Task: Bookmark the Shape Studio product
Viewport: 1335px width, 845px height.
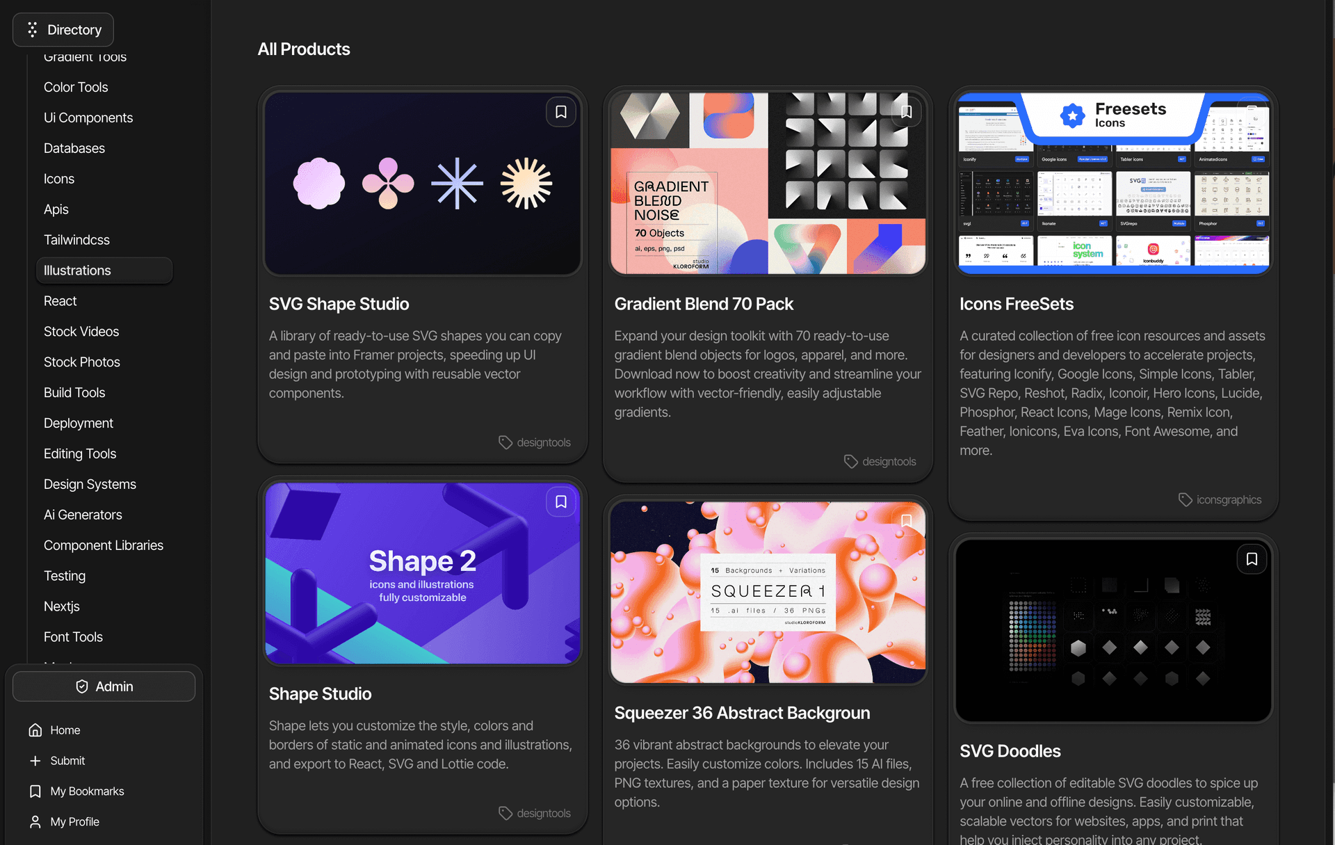Action: coord(560,501)
